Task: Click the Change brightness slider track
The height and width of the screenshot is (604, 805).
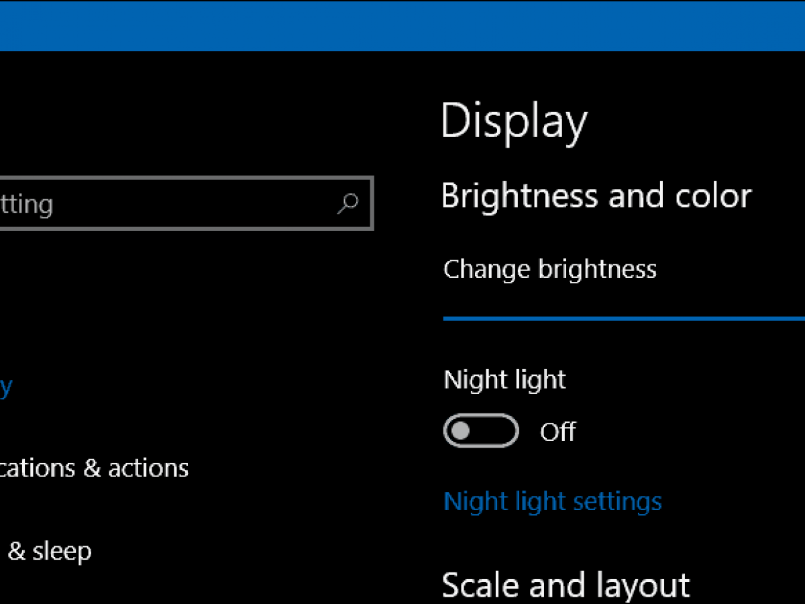Action: pos(624,319)
